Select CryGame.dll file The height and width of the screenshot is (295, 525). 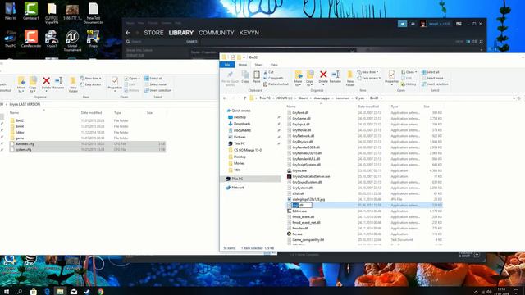point(301,118)
